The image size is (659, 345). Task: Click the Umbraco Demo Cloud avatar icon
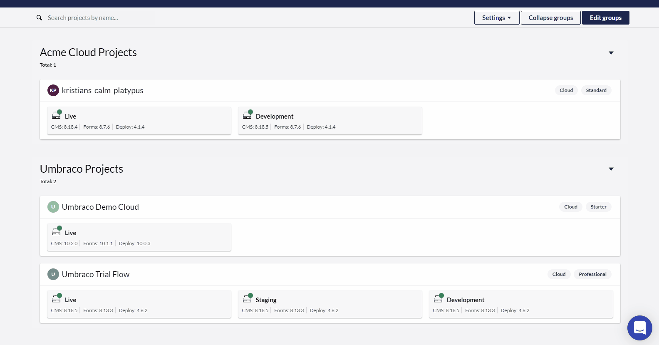click(53, 207)
